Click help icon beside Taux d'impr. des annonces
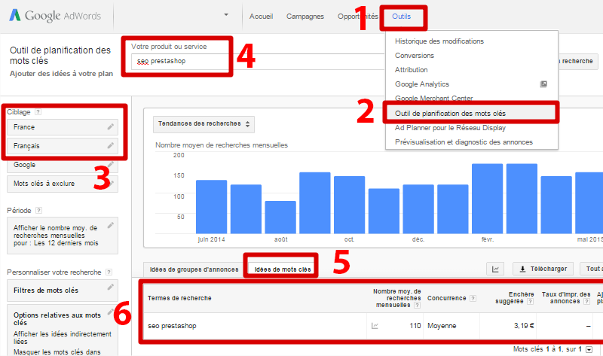 [x=587, y=302]
